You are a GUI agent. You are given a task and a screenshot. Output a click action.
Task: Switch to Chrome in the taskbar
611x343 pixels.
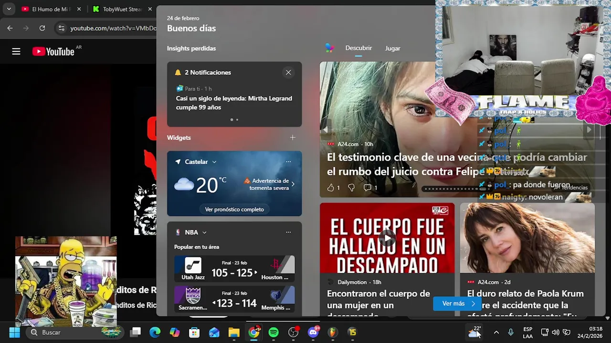pos(254,332)
